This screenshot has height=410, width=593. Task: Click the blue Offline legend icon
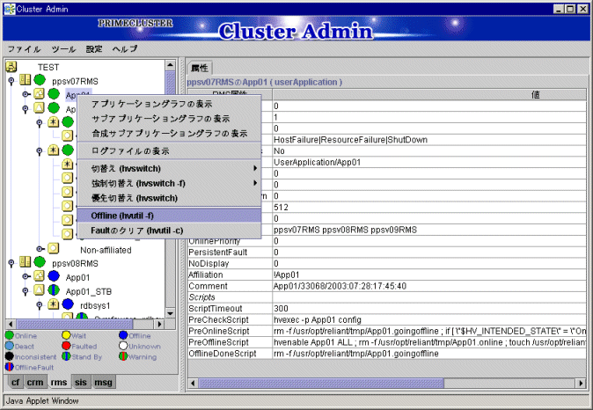pyautogui.click(x=123, y=335)
